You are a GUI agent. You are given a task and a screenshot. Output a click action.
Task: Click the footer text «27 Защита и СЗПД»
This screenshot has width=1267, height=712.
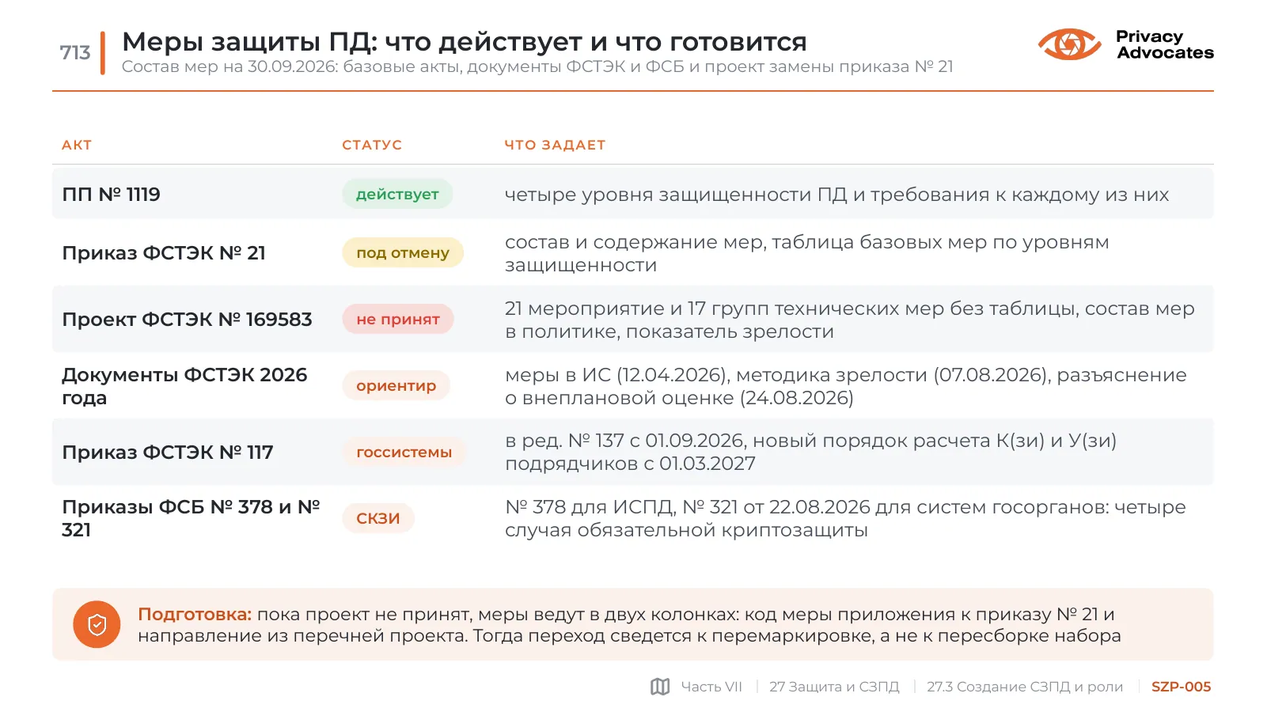pos(834,687)
